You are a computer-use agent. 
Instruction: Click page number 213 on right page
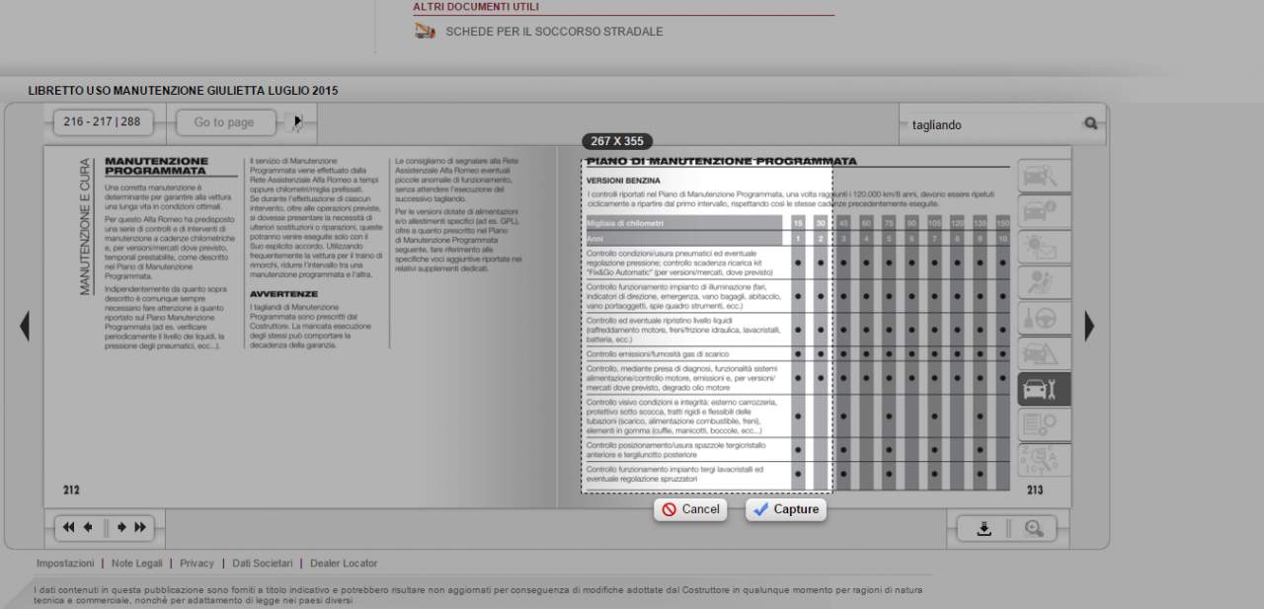tap(1034, 490)
